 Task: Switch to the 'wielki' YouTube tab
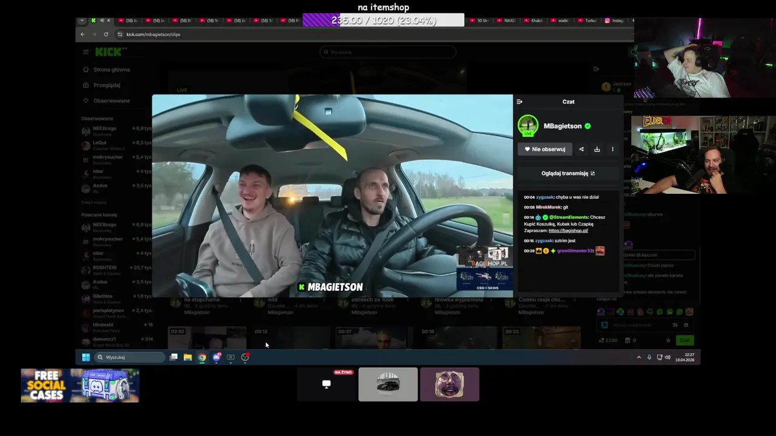pyautogui.click(x=560, y=21)
